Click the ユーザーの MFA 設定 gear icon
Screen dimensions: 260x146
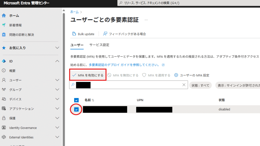tap(176, 75)
